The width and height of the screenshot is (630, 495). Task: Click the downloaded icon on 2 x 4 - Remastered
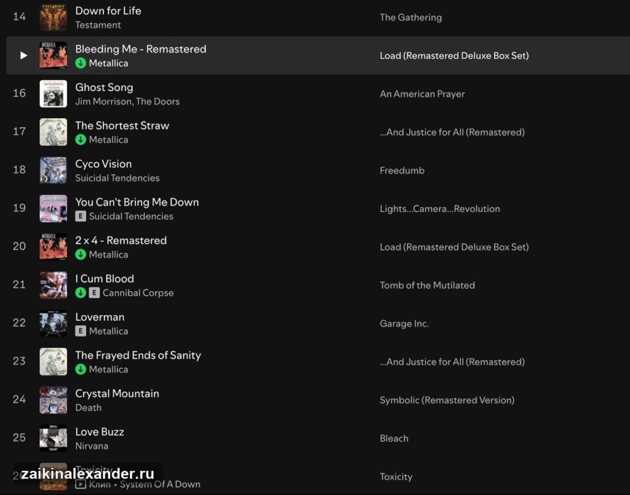(81, 254)
